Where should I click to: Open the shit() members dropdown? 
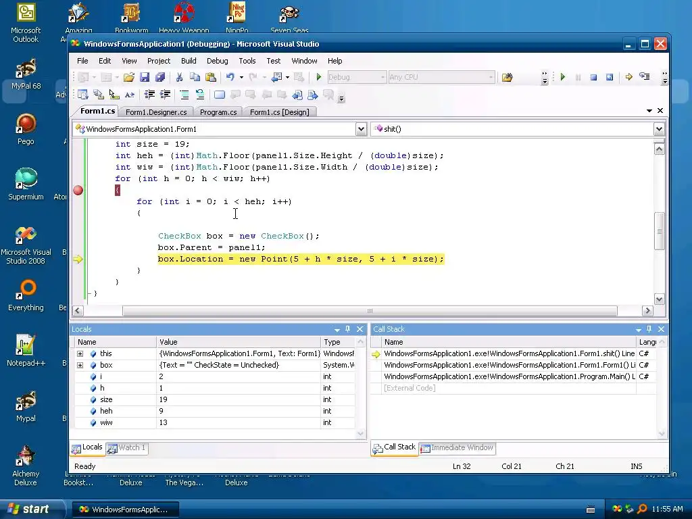tap(659, 129)
